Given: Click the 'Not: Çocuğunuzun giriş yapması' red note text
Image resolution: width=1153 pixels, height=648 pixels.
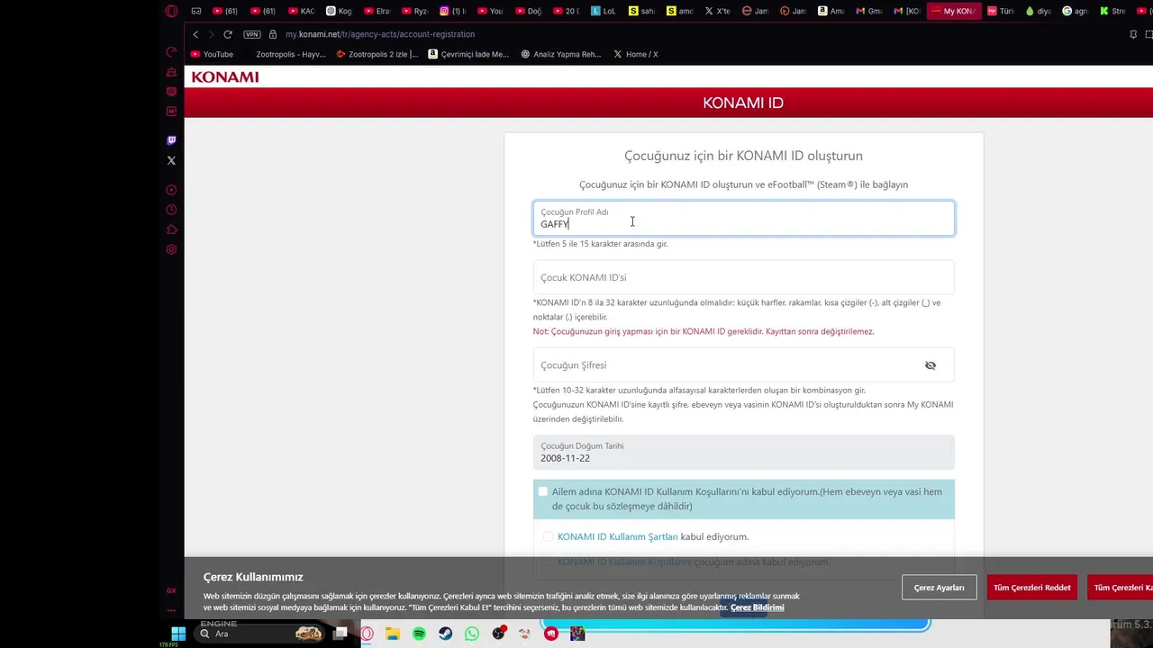Looking at the screenshot, I should (x=704, y=331).
